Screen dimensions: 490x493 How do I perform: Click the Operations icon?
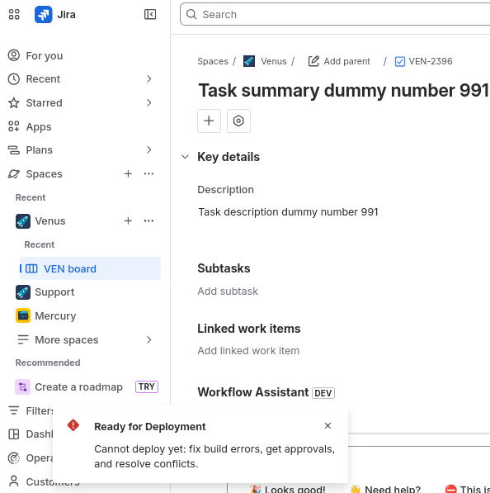point(14,458)
